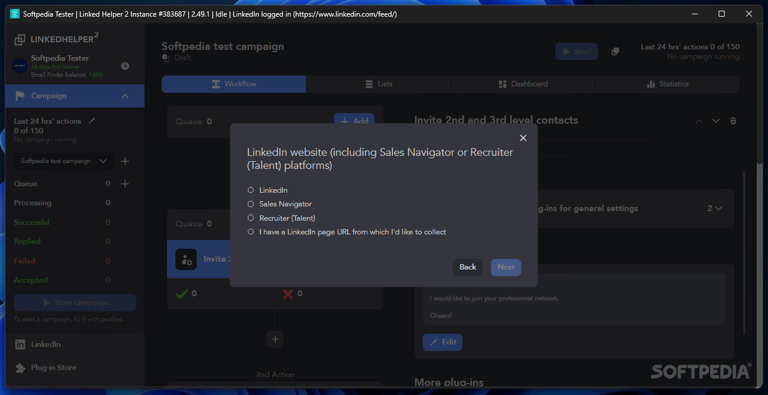Delete the invite action with trash icon
This screenshot has width=768, height=395.
pos(733,121)
